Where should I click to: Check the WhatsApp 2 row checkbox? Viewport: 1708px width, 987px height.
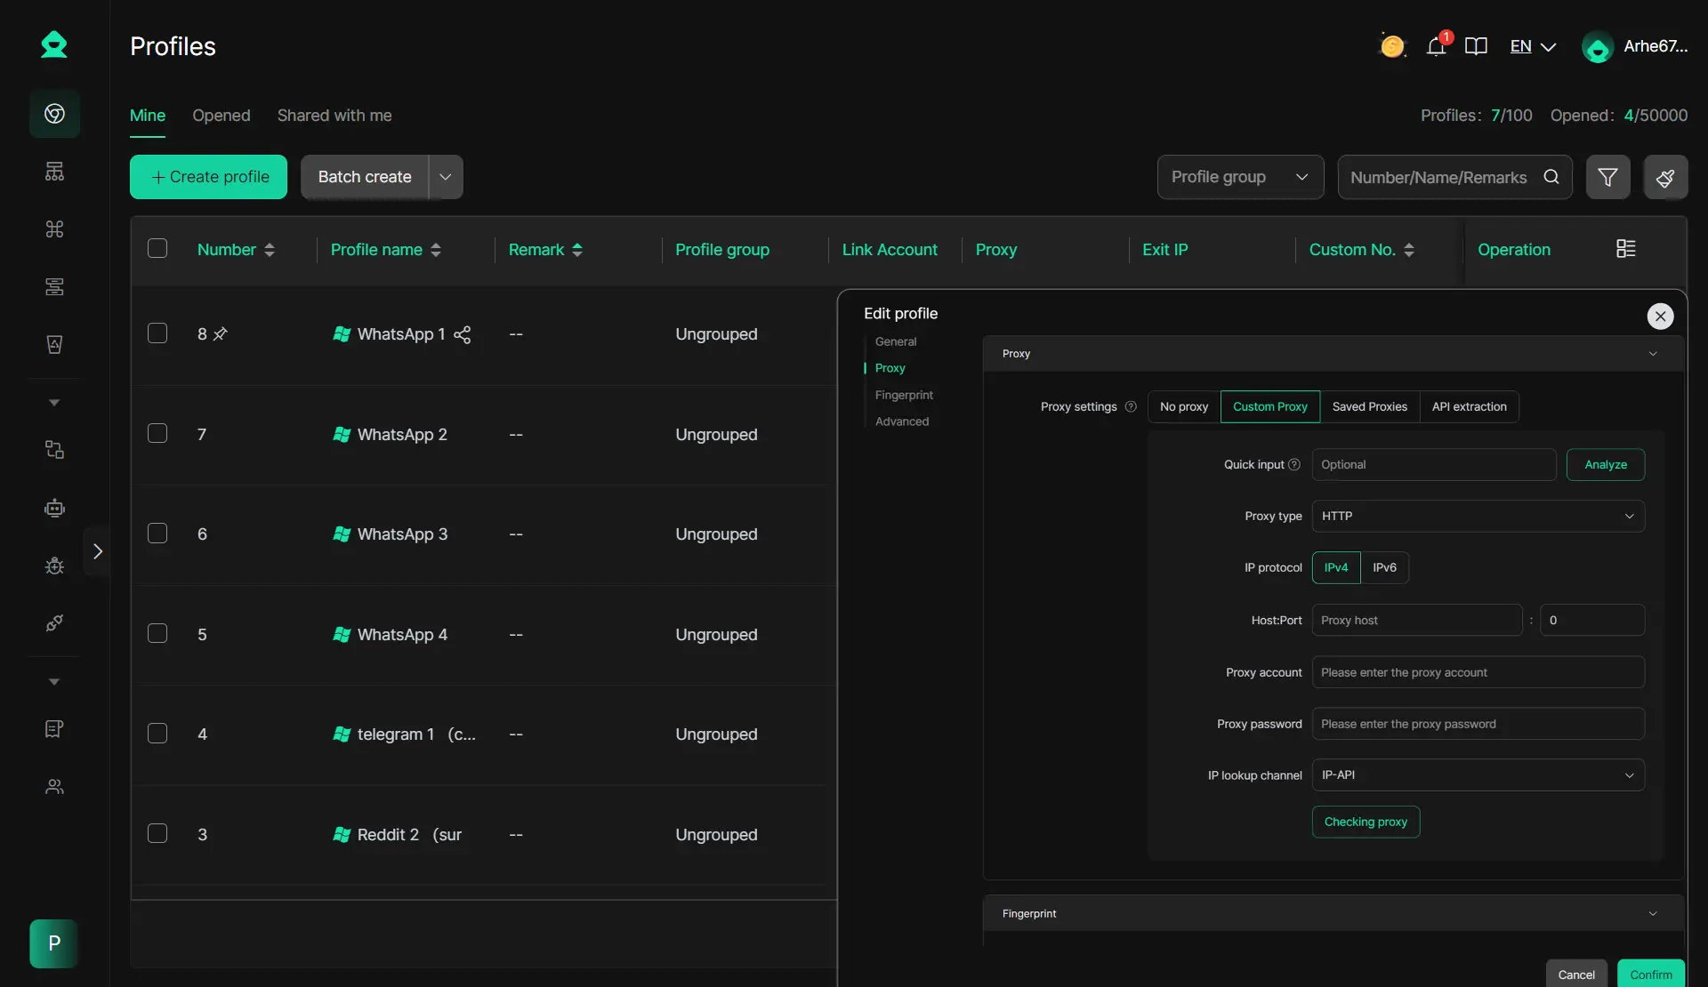point(157,434)
